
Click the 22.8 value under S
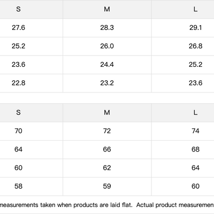coord(18,83)
